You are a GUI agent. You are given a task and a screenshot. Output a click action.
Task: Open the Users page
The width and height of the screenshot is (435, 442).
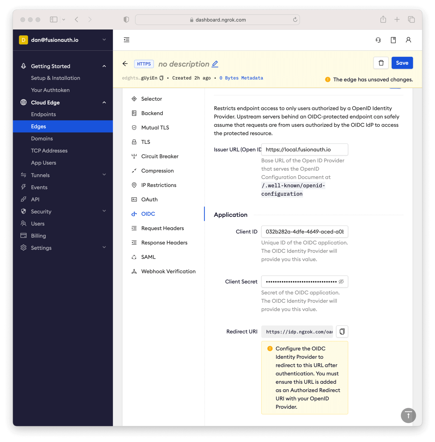(38, 224)
